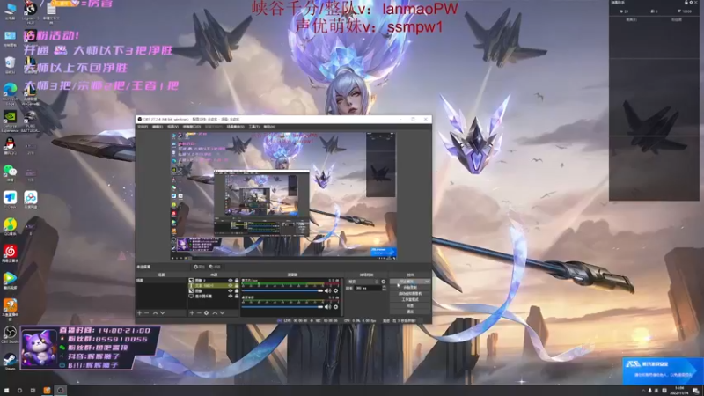Viewport: 704px width, 396px height.
Task: Open PUBG BATTLEGROUNDS desktop shortcut
Action: pos(31,121)
